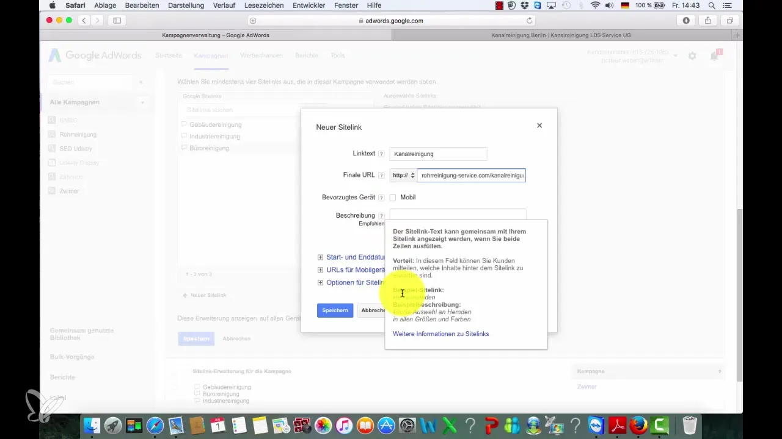Open the Ablage menu
The image size is (782, 439).
pos(106,5)
